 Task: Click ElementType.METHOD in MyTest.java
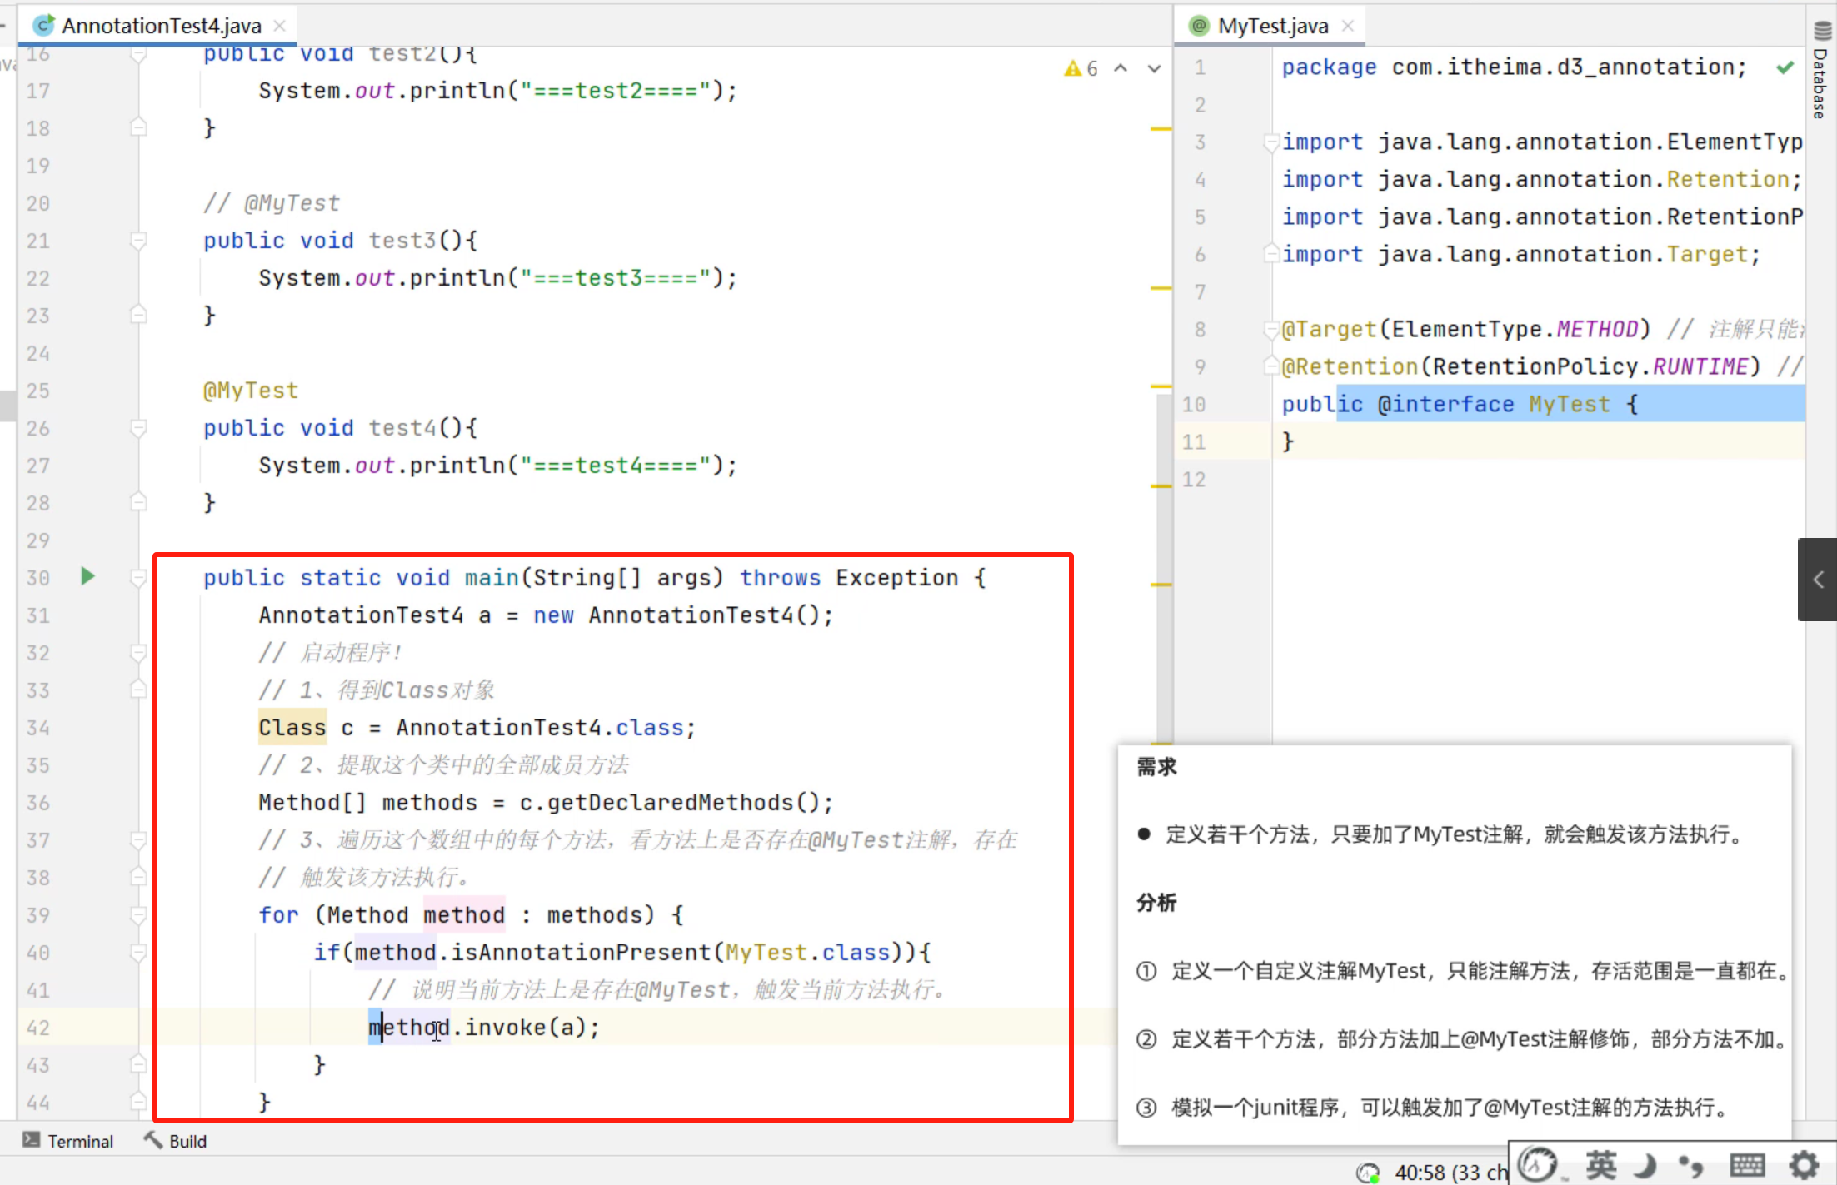pyautogui.click(x=1515, y=329)
